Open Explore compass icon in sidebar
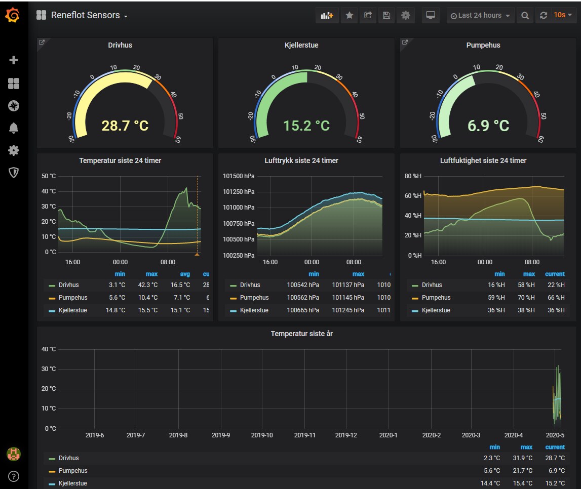581x489 pixels. tap(14, 106)
